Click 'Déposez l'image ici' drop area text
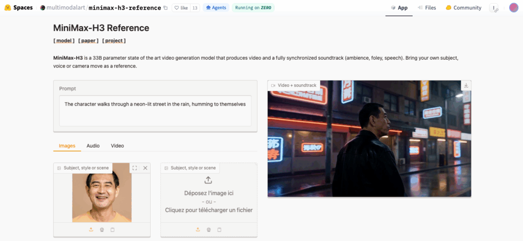Screen dimensions: 523x241 (209, 193)
